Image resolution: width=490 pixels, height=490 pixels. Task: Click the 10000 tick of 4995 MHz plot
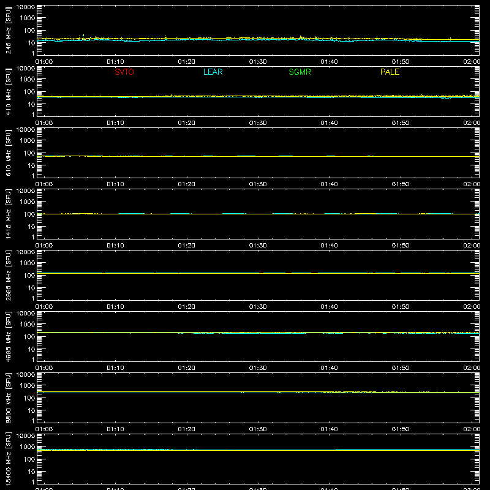pyautogui.click(x=26, y=314)
